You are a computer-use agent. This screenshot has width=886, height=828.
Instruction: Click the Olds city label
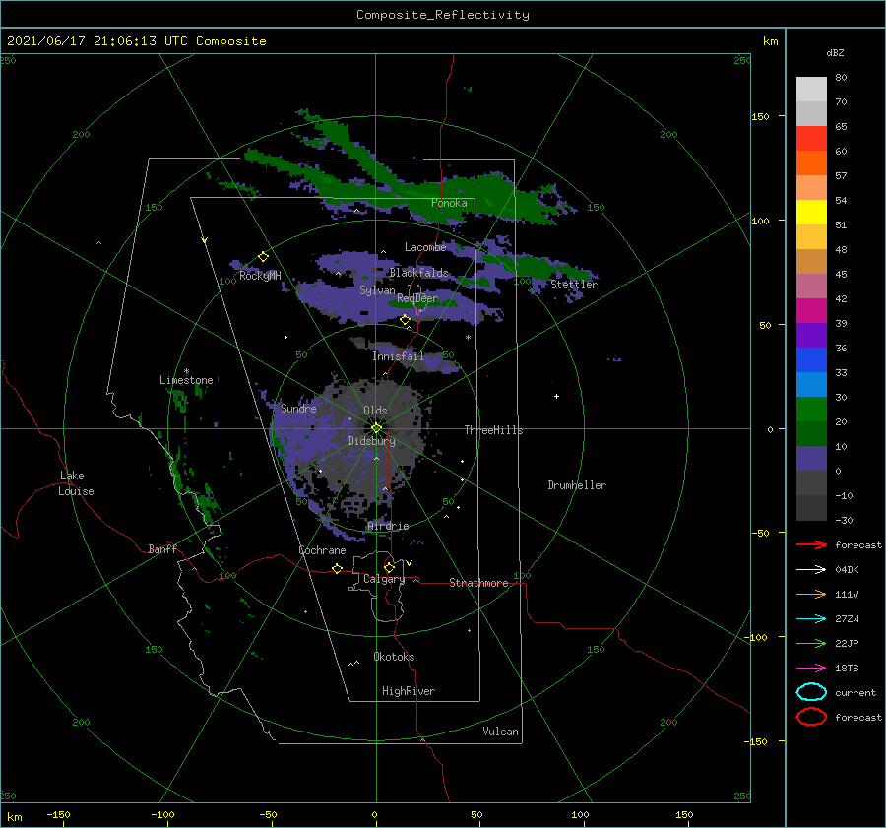point(375,411)
